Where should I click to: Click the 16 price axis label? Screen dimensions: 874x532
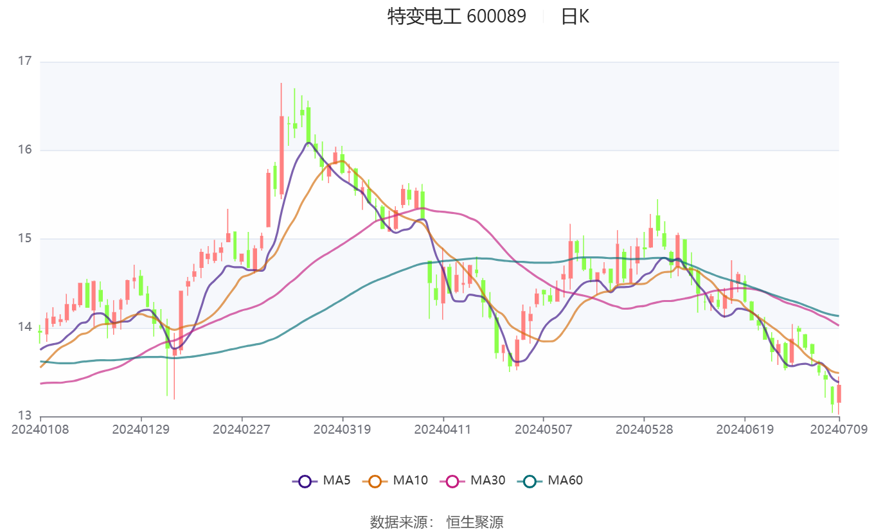point(25,150)
